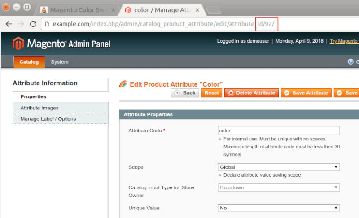Click the Save Attribute button
This screenshot has width=359, height=218.
coord(306,93)
